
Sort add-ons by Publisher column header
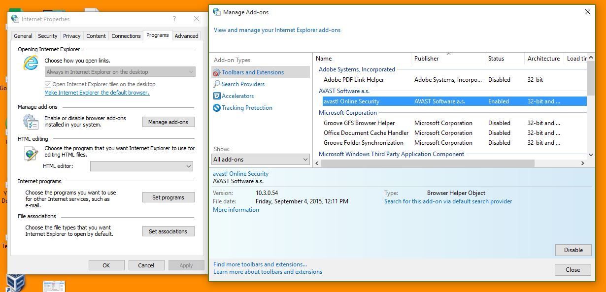pyautogui.click(x=427, y=59)
